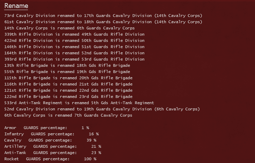Click the 6th Cavalry Corps renamed line
The image size is (255, 163).
(68, 115)
